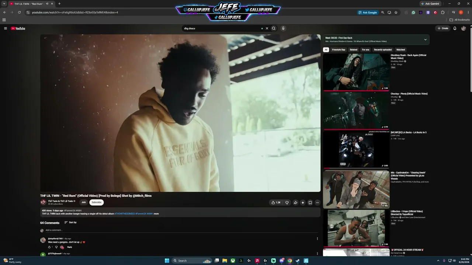Click the Windows taskbar Search box
The height and width of the screenshot is (265, 472).
pyautogui.click(x=192, y=261)
